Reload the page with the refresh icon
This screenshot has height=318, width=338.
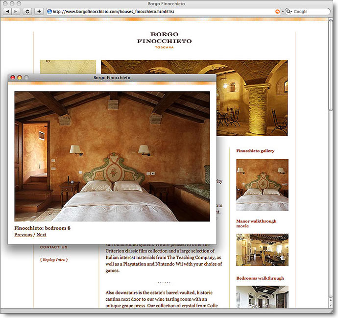27,11
